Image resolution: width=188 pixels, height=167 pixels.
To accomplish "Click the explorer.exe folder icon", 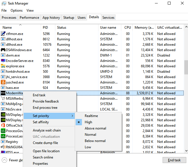I will [x=3, y=66].
